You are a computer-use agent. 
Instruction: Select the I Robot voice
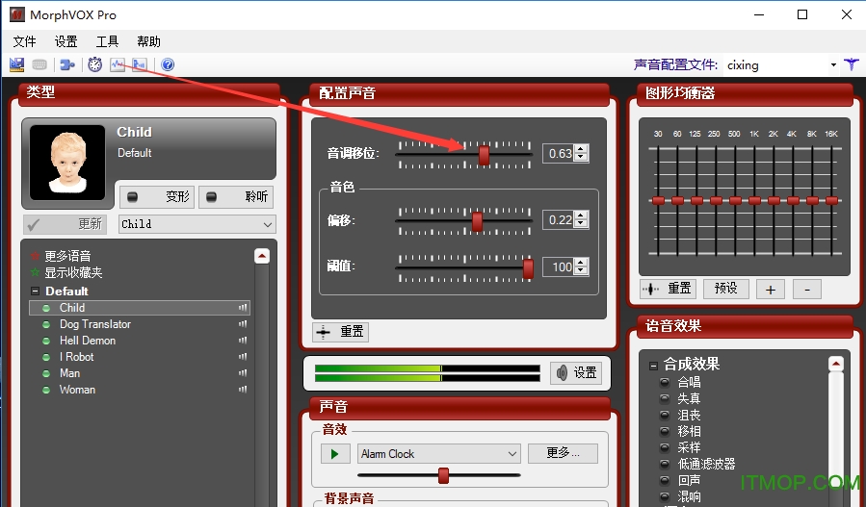point(77,356)
